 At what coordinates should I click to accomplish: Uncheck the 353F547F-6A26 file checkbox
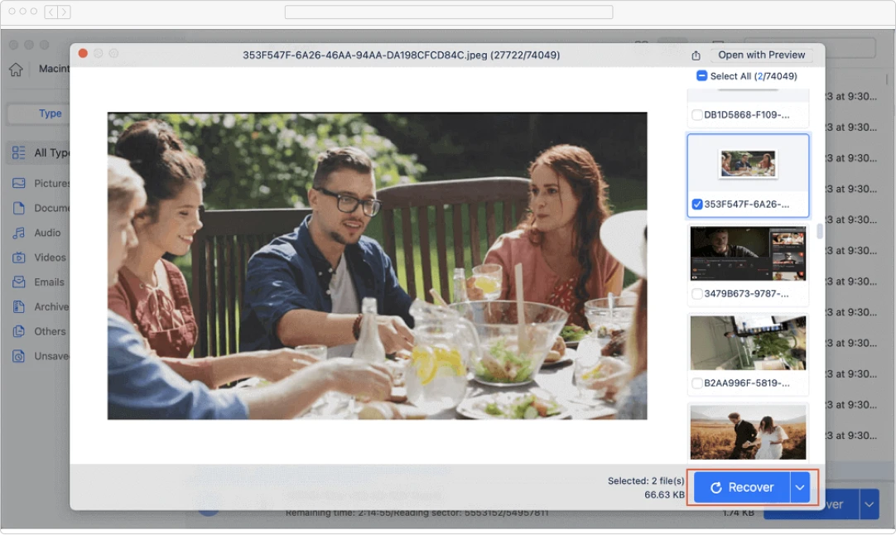696,205
